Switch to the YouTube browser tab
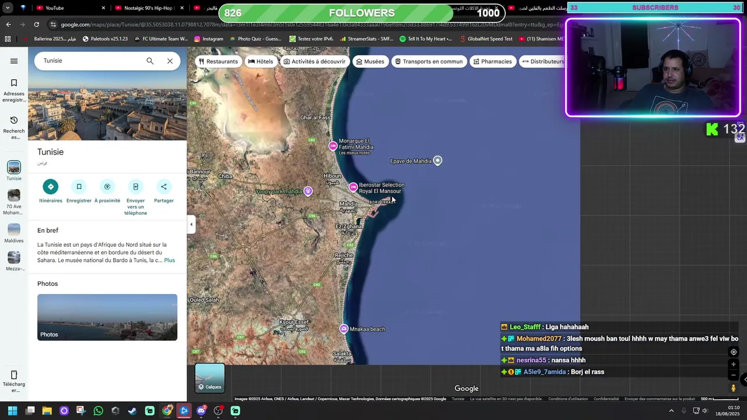747x420 pixels. (69, 8)
